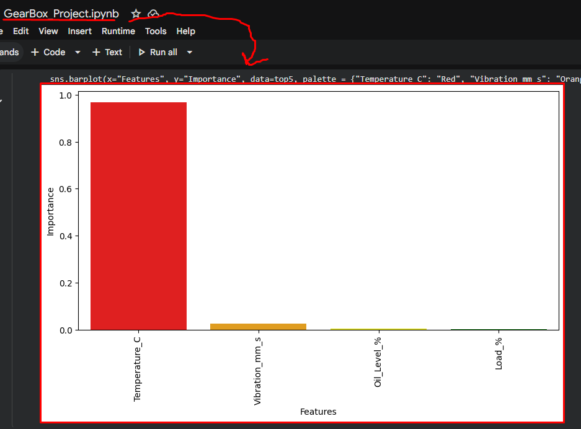
Task: Open the Edit menu
Action: coord(20,31)
